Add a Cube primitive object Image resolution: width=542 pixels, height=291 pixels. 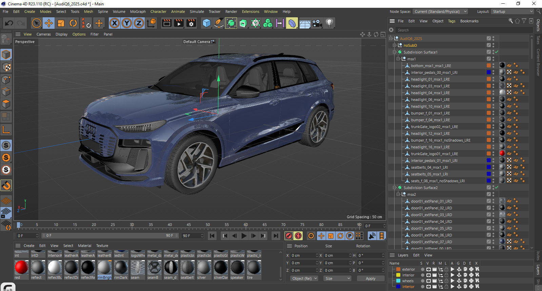click(x=206, y=23)
